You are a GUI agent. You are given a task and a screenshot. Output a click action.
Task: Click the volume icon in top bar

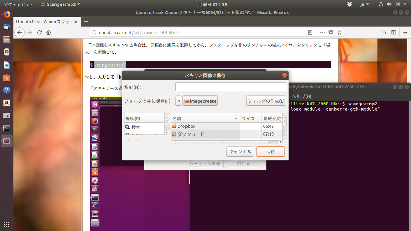click(389, 4)
